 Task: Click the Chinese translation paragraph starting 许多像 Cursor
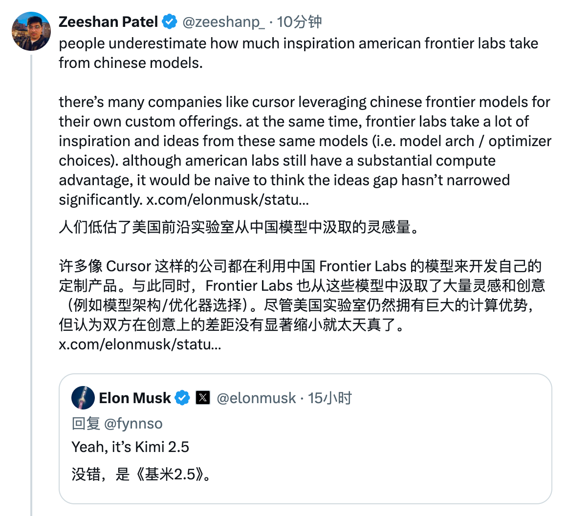301,295
